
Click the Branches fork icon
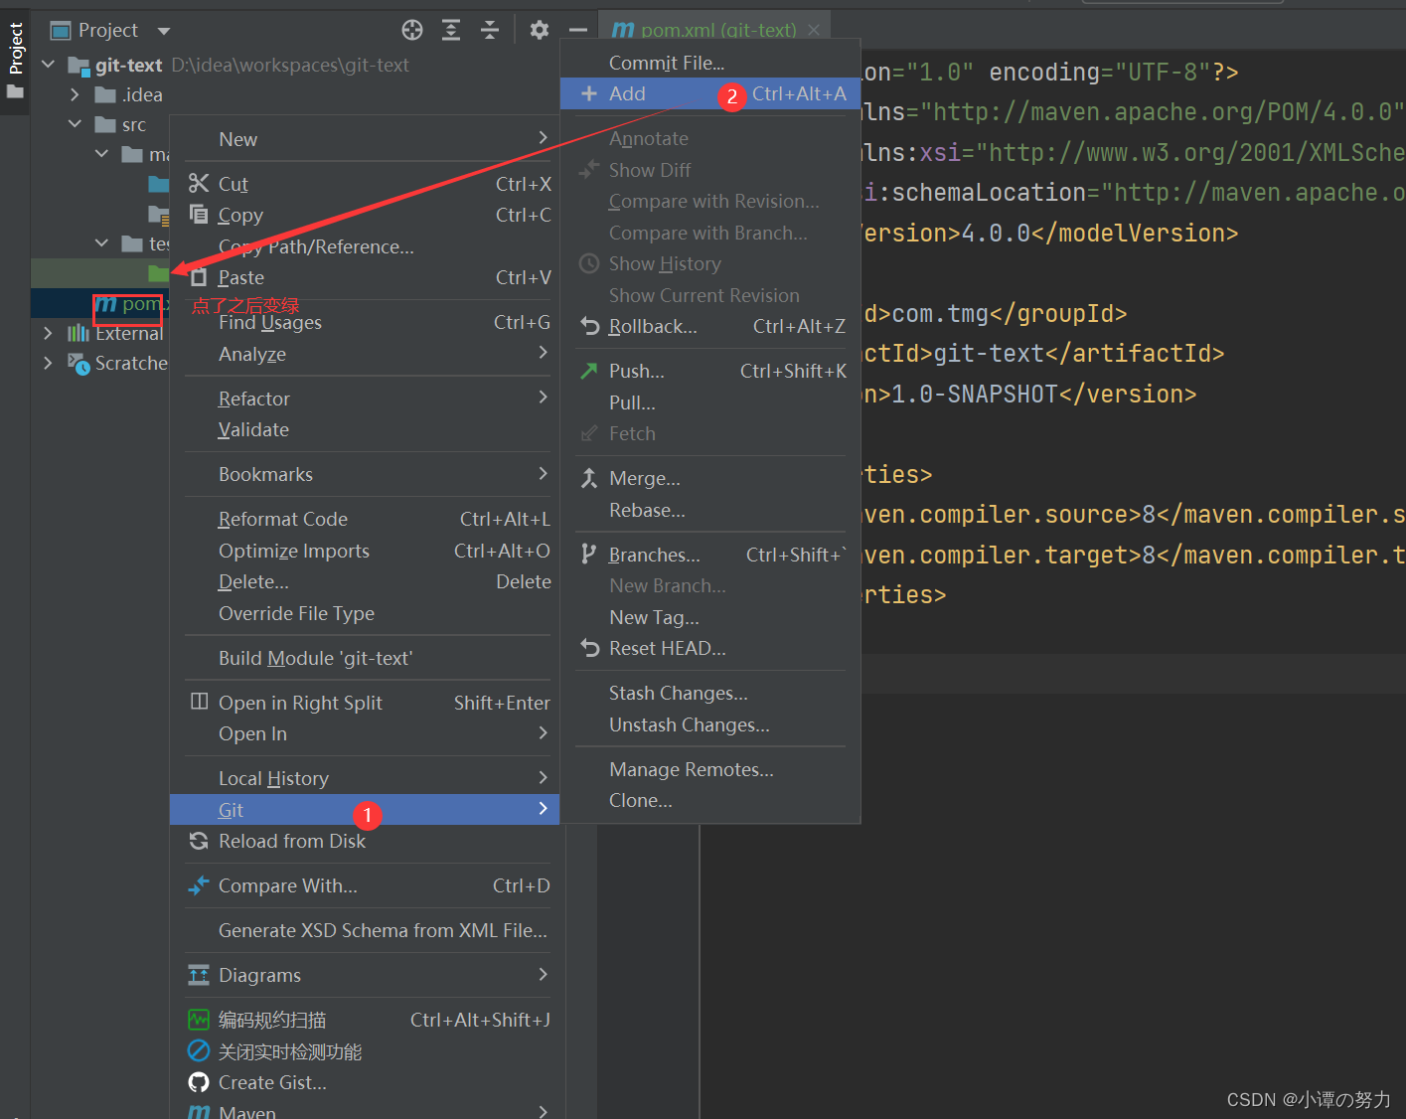tap(589, 555)
